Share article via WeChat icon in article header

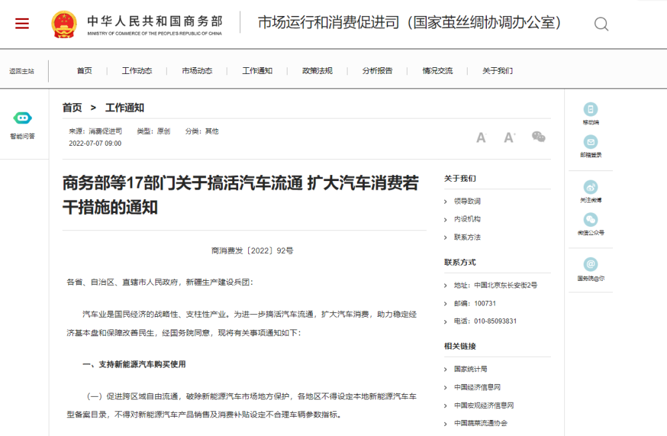point(538,137)
